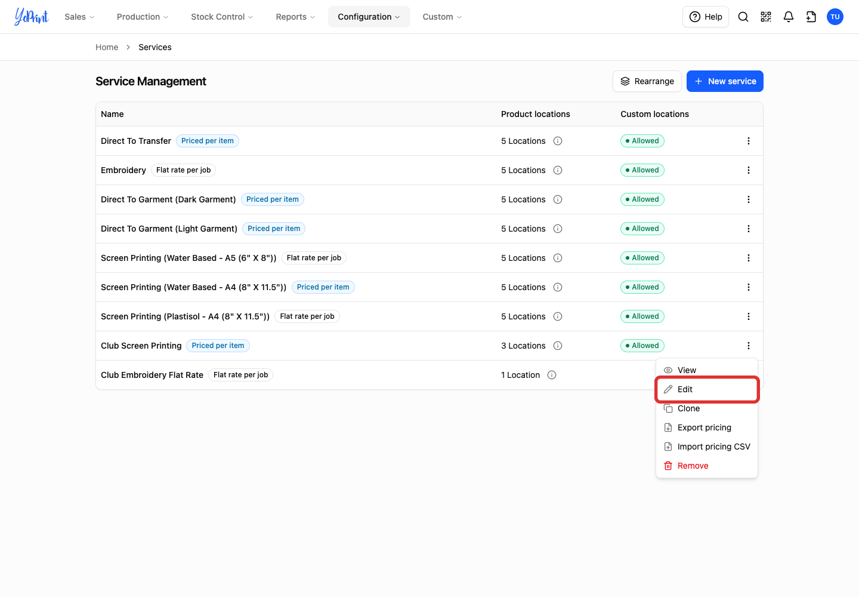Open the actions menu for Embroidery row
Image resolution: width=859 pixels, height=597 pixels.
tap(749, 170)
